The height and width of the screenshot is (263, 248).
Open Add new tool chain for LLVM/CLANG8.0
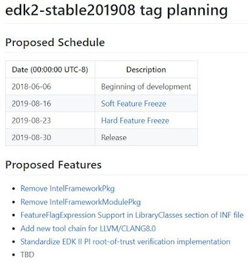pyautogui.click(x=88, y=229)
